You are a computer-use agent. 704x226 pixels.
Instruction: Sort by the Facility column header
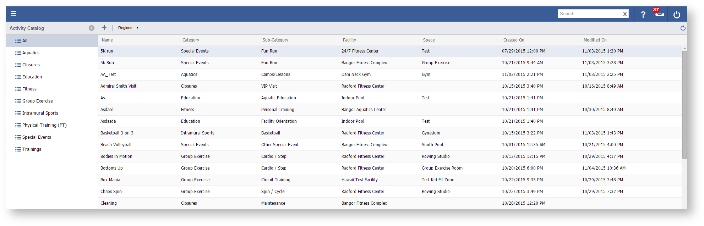349,40
